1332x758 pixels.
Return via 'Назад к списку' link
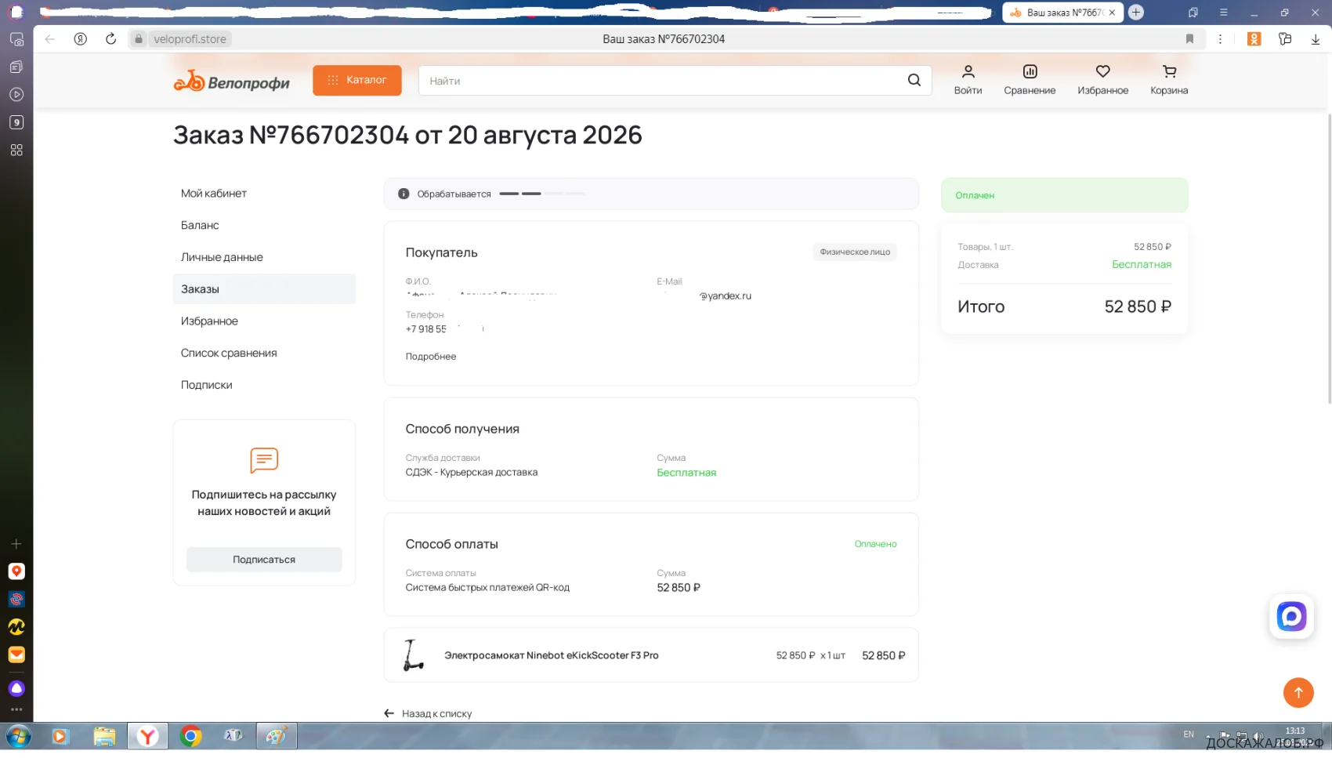click(428, 714)
